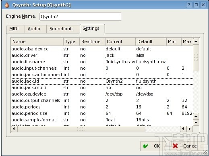
Task: Select the audio.output-channels row
Action: (x=102, y=100)
